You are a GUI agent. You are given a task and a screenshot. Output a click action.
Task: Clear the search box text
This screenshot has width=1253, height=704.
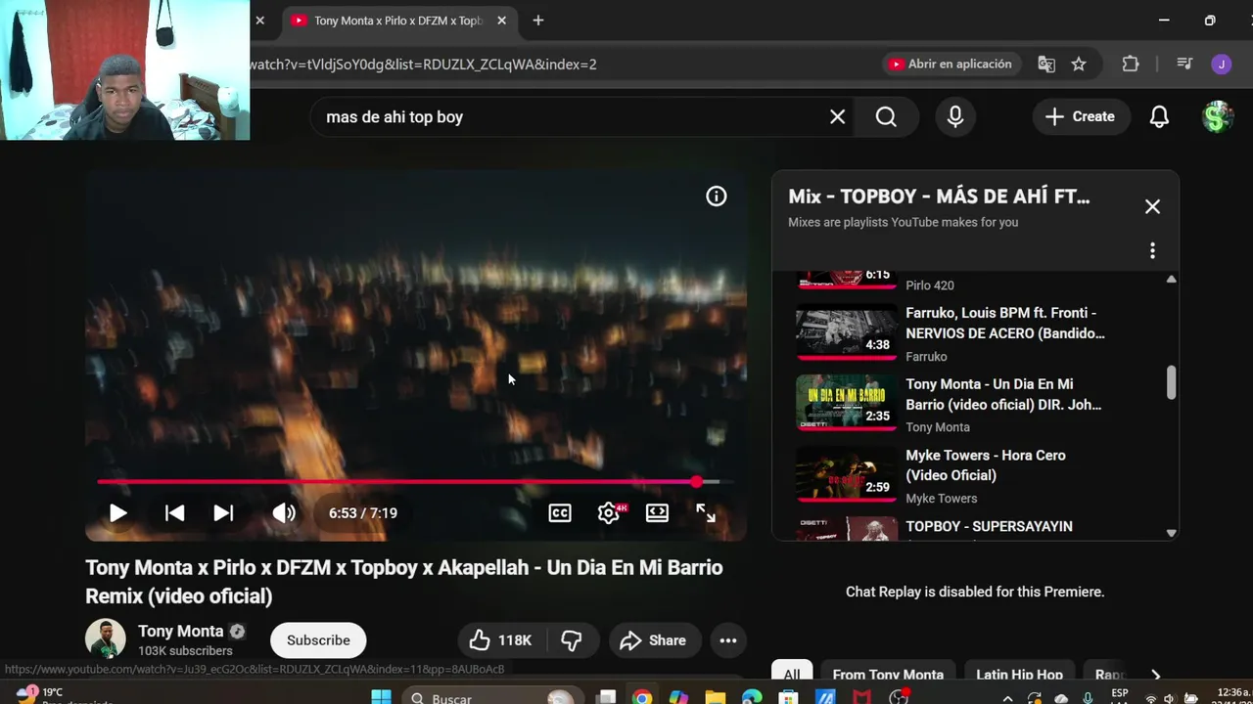click(838, 117)
